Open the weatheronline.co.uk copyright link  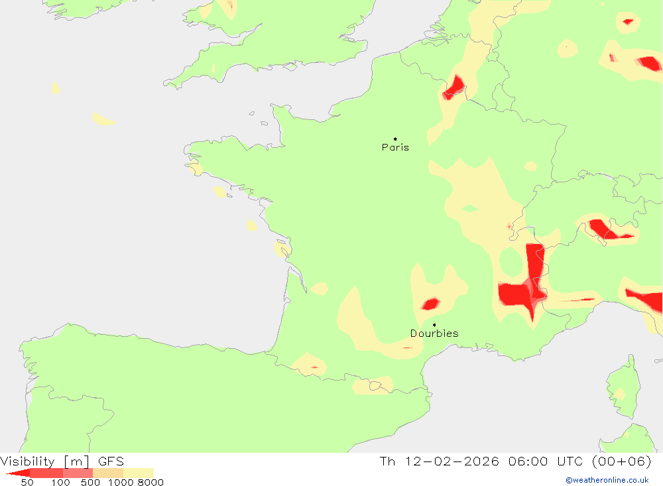[x=607, y=480]
